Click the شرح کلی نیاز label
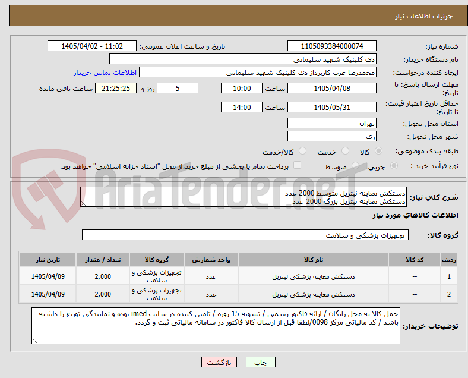Screen dimensions: 468x378 tap(434, 197)
